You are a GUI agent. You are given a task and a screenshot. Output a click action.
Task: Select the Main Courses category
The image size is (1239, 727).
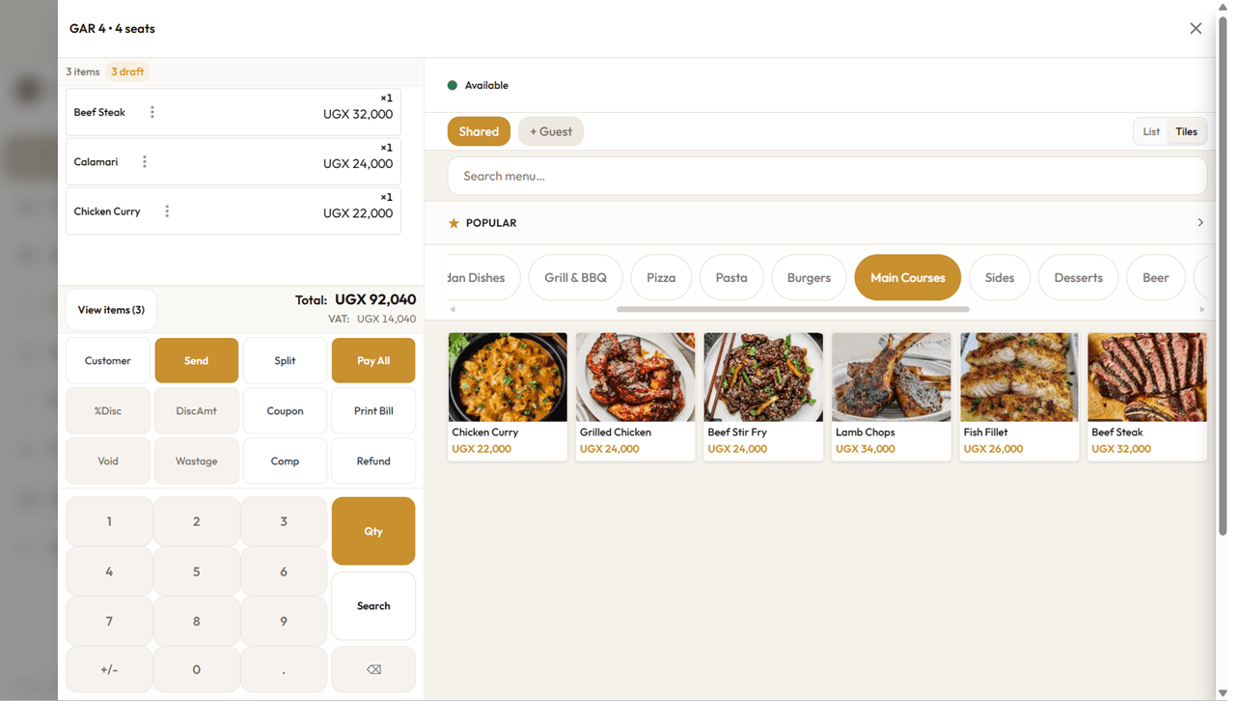[x=908, y=277]
